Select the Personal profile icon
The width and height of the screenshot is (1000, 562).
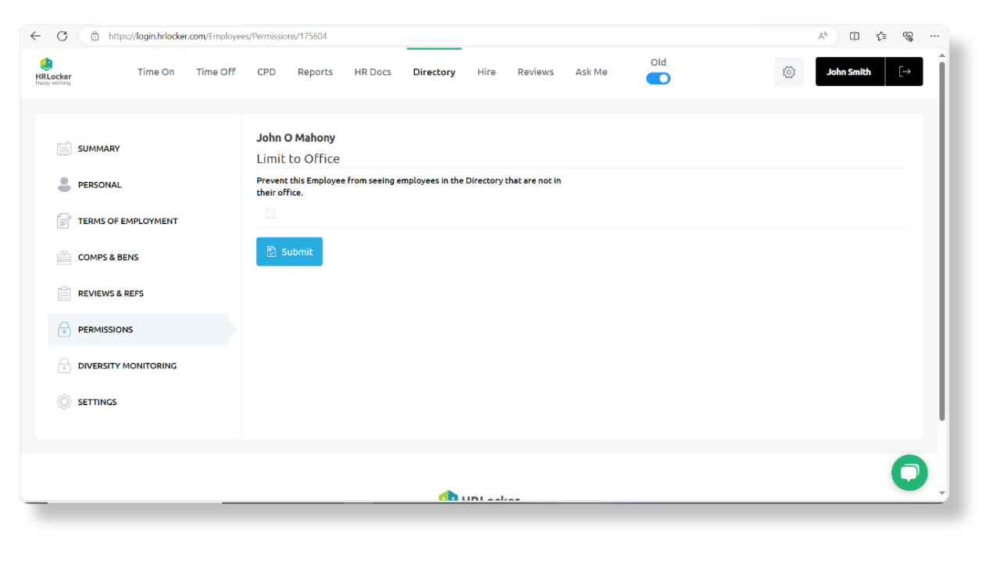(64, 184)
